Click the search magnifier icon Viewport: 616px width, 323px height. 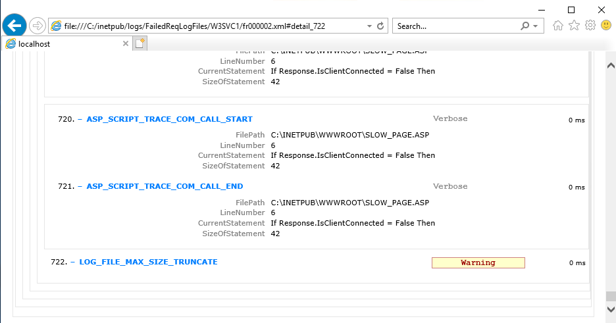(x=525, y=26)
